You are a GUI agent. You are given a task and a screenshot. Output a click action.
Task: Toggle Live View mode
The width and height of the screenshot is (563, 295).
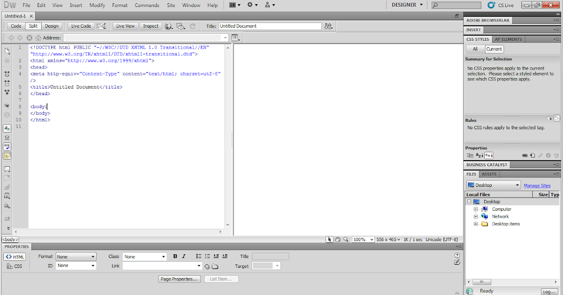pyautogui.click(x=125, y=26)
